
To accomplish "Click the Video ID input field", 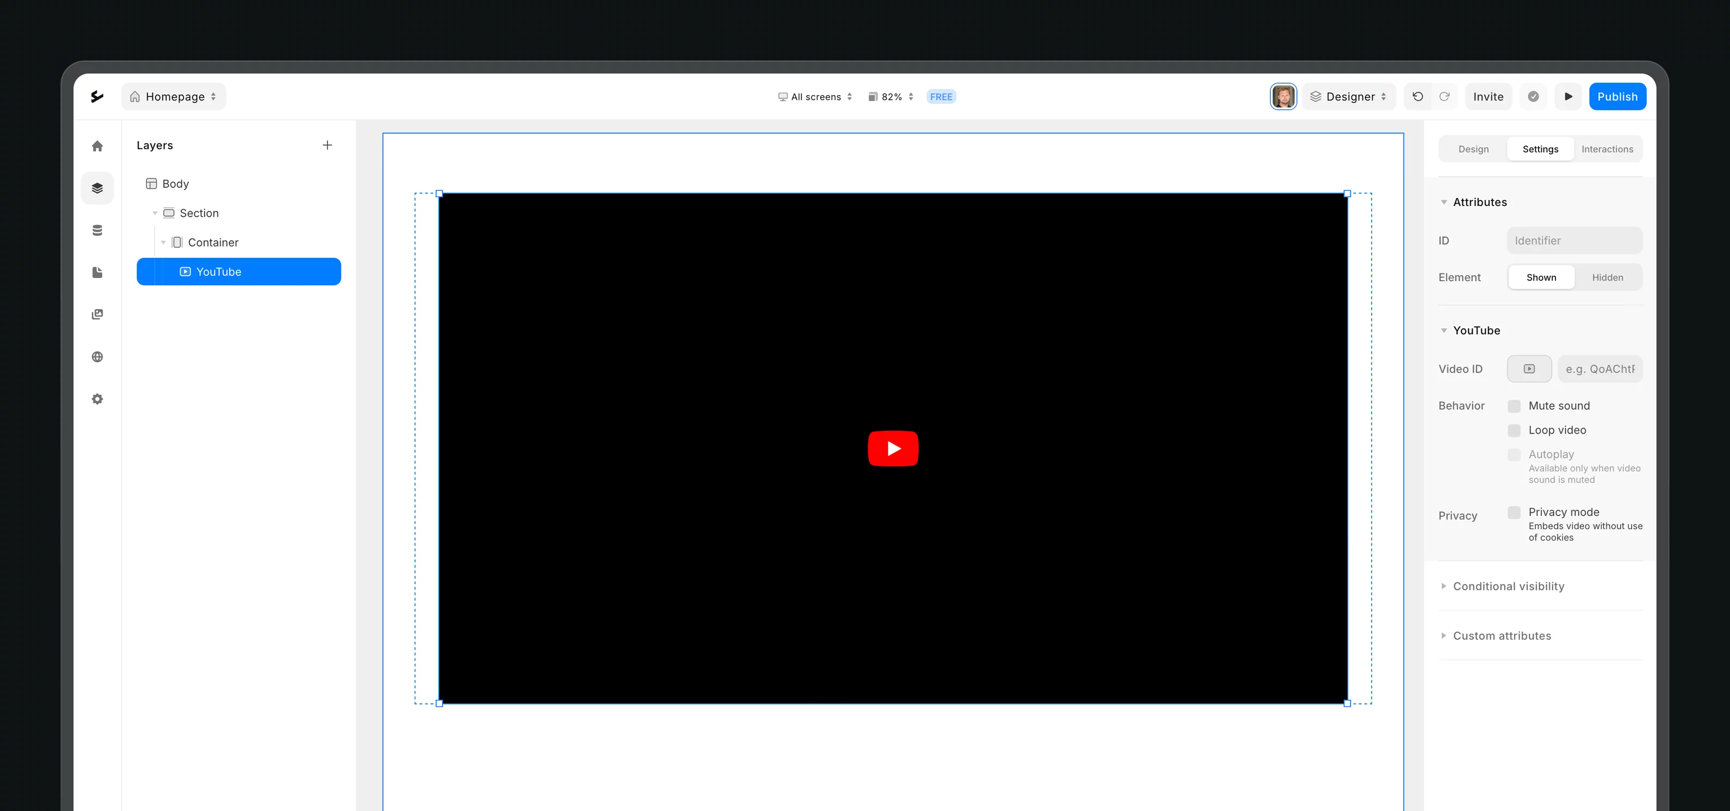I will click(x=1600, y=369).
